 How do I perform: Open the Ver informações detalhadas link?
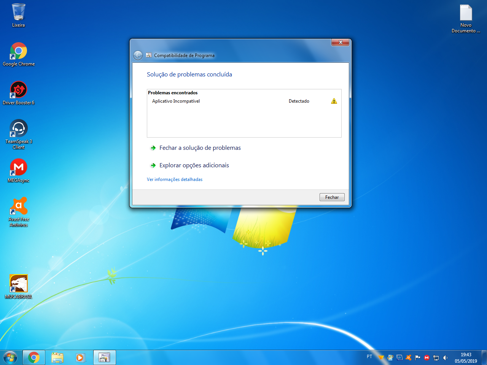click(175, 179)
